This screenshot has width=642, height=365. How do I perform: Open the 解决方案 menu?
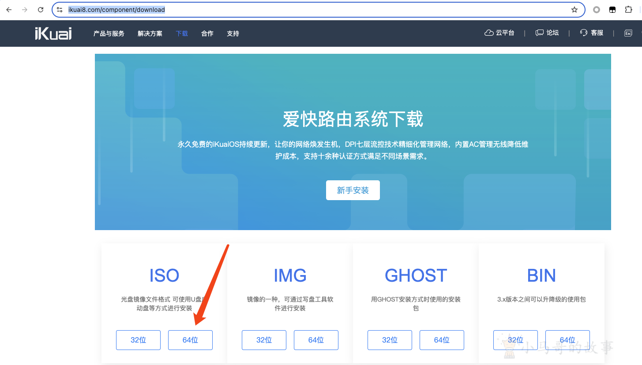point(150,34)
